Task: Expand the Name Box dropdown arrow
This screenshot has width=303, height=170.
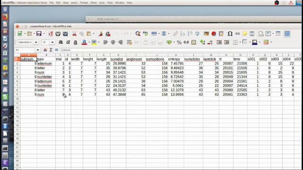Action: [x=38, y=50]
